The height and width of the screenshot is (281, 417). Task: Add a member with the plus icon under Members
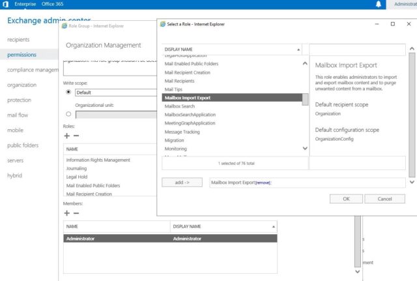tap(66, 213)
